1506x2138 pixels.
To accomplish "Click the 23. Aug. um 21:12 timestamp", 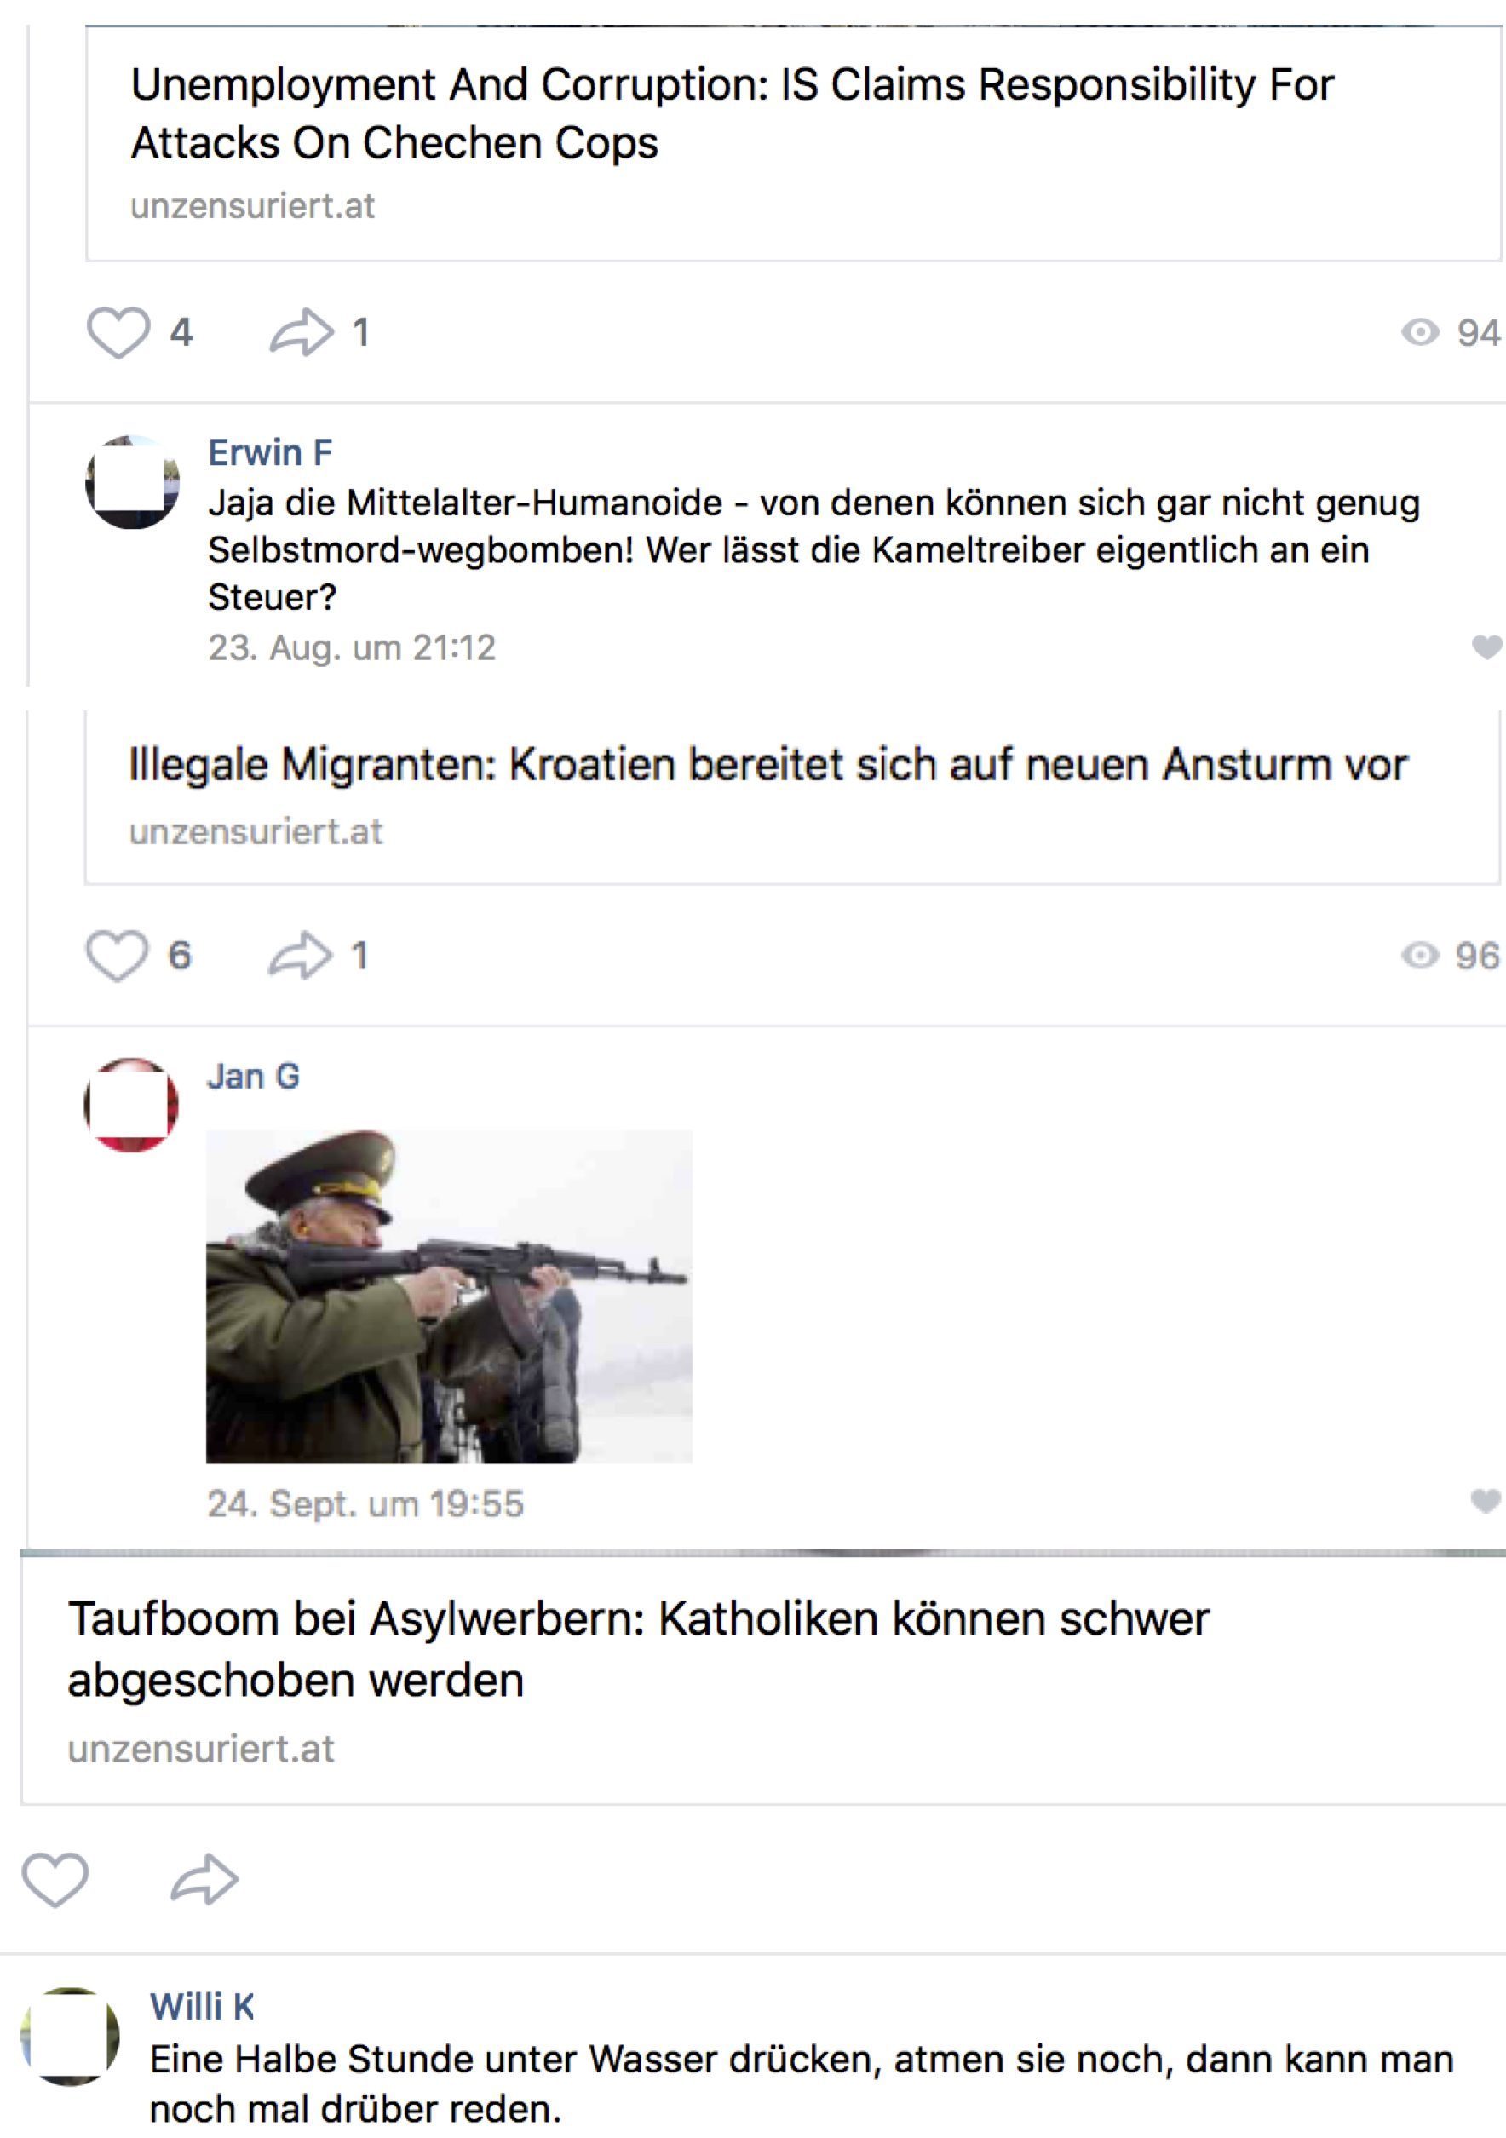I will tap(352, 647).
